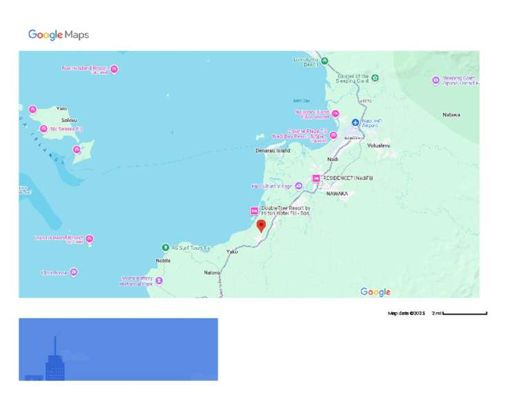516x399 pixels.
Task: Open the Six Senses Fiji marker
Action: pos(43,129)
